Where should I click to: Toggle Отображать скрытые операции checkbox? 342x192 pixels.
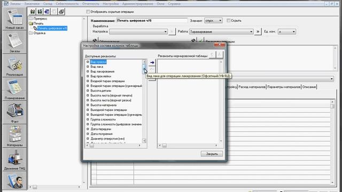(x=88, y=12)
